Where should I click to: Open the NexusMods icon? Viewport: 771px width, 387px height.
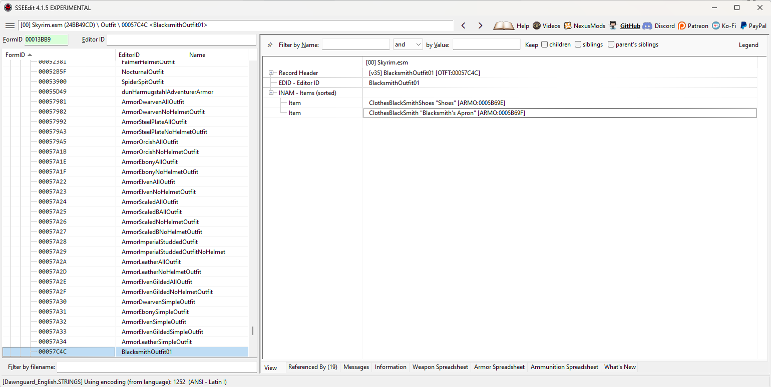pos(568,25)
